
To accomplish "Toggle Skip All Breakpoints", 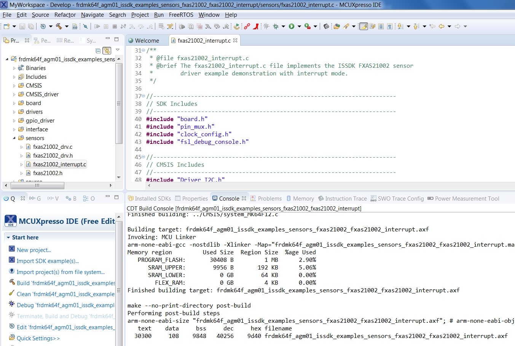I will pos(86,26).
